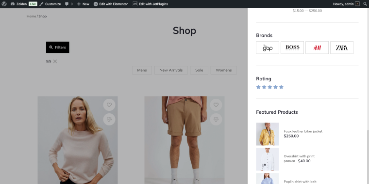Viewport: 369px width, 184px height.
Task: Click the $40.00 sale price of overshirt
Action: 304,161
